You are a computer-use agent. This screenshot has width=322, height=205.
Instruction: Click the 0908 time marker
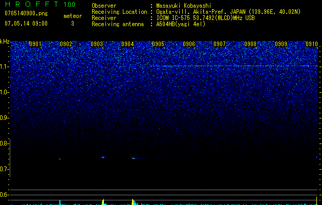pos(250,44)
